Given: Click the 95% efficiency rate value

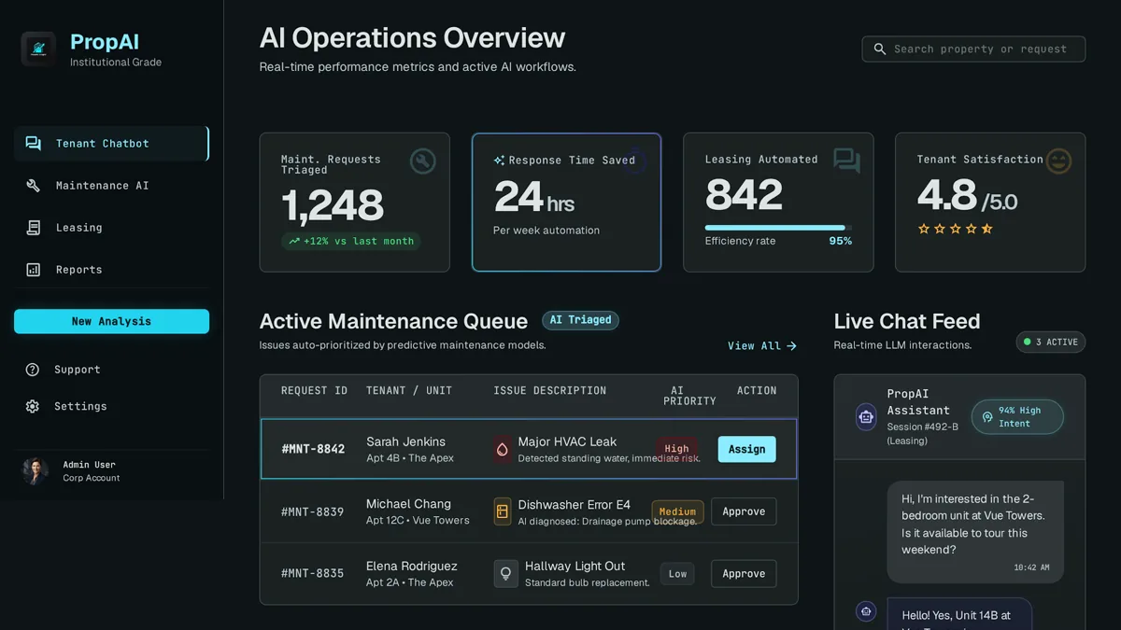Looking at the screenshot, I should click(x=841, y=241).
